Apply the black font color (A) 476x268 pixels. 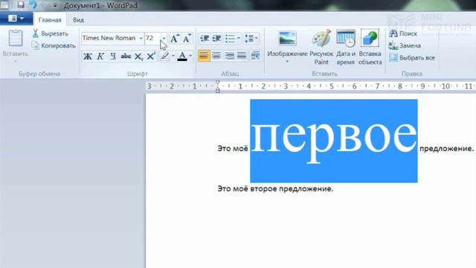(x=182, y=57)
